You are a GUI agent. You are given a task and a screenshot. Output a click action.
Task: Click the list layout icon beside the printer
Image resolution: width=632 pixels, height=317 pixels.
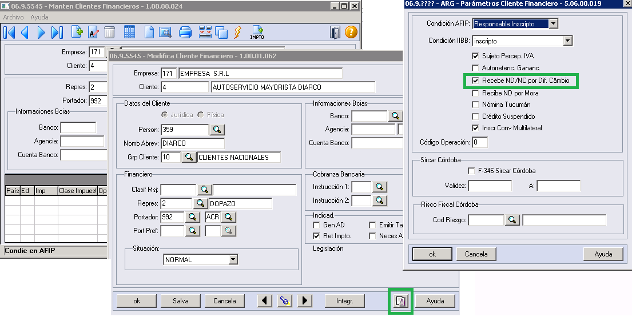[x=205, y=32]
